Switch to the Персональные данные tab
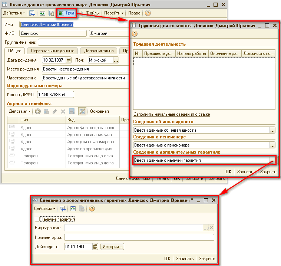 pyautogui.click(x=52, y=51)
